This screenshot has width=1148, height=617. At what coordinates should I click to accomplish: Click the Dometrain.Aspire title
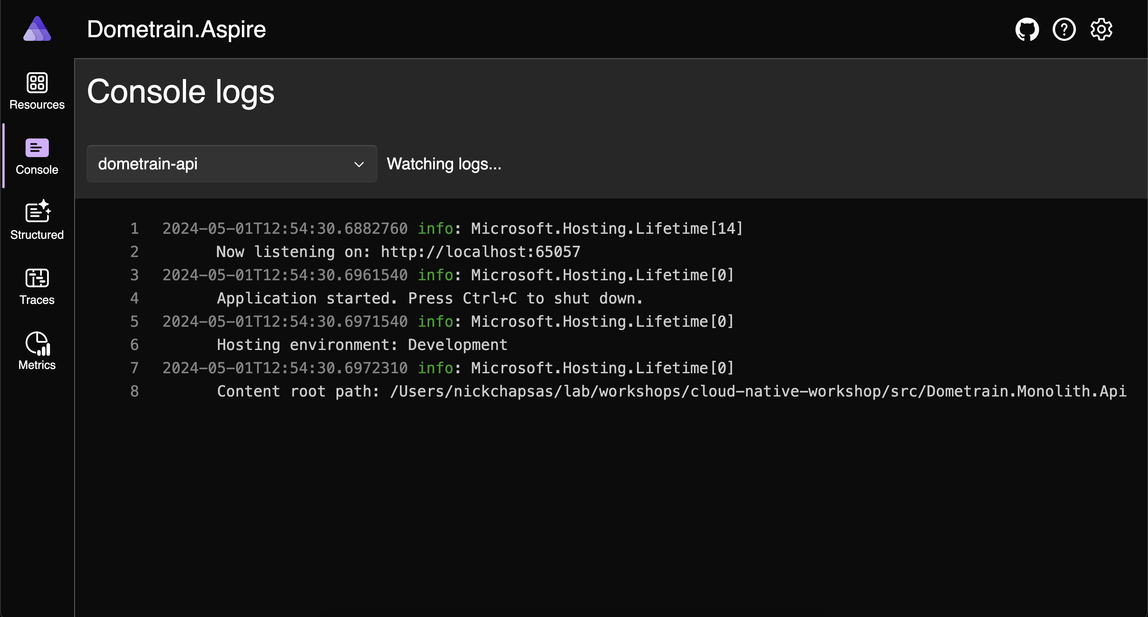tap(176, 30)
